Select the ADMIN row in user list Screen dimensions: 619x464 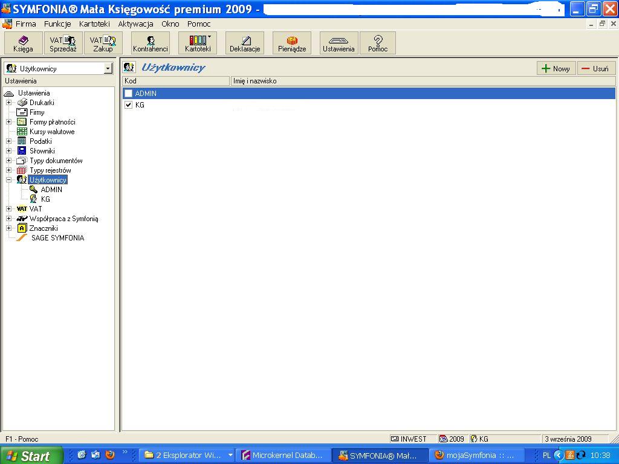[x=369, y=94]
